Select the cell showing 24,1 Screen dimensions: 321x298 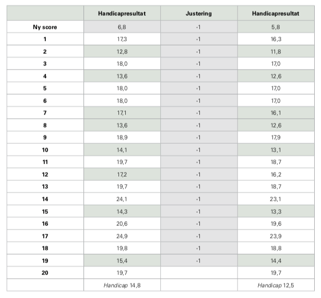122,199
